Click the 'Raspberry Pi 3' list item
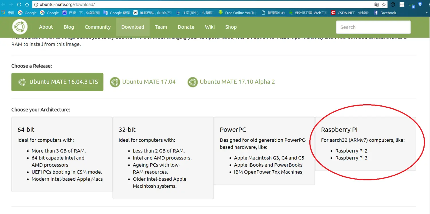430x214 pixels. click(x=351, y=158)
